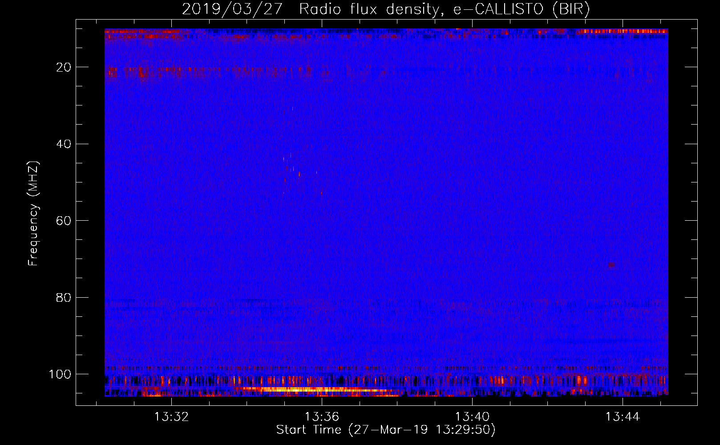720x445 pixels.
Task: Click the 60 MHz y-axis tick label
Action: [64, 221]
